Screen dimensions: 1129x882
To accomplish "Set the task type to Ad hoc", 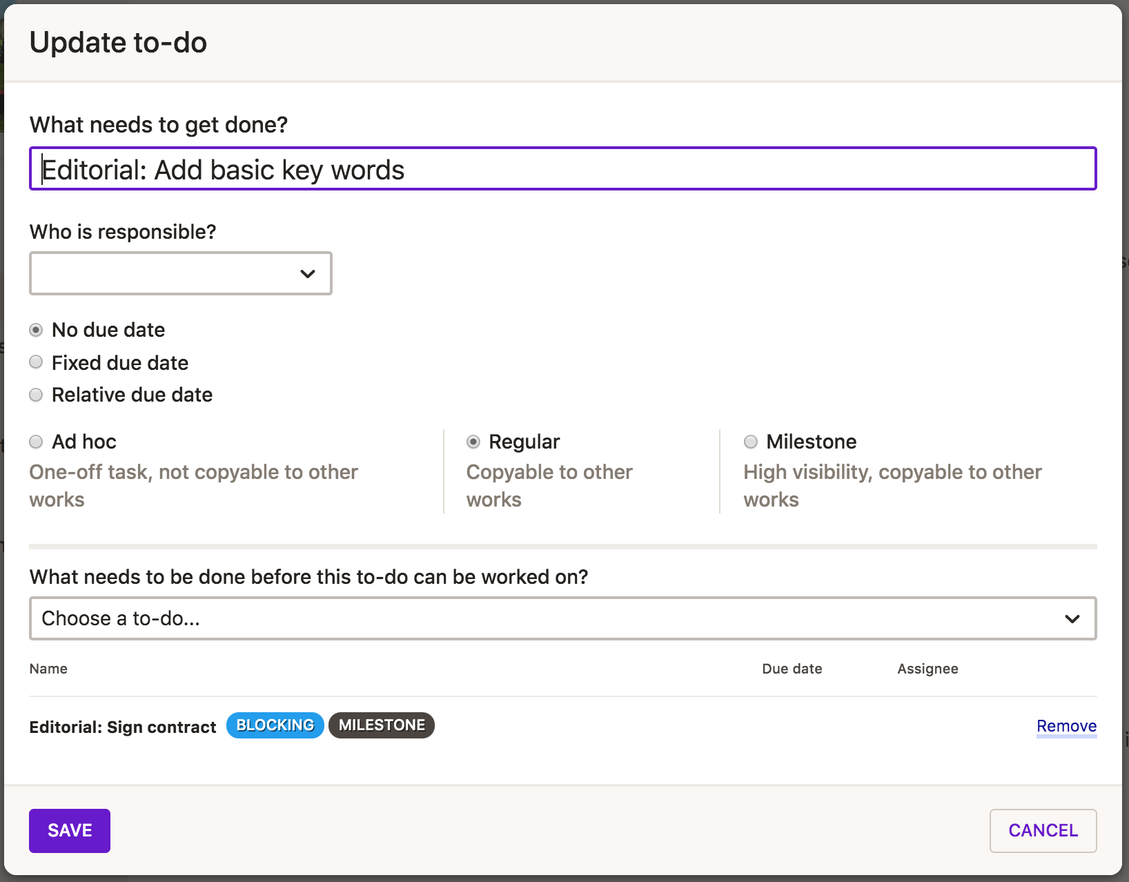I will tap(36, 442).
